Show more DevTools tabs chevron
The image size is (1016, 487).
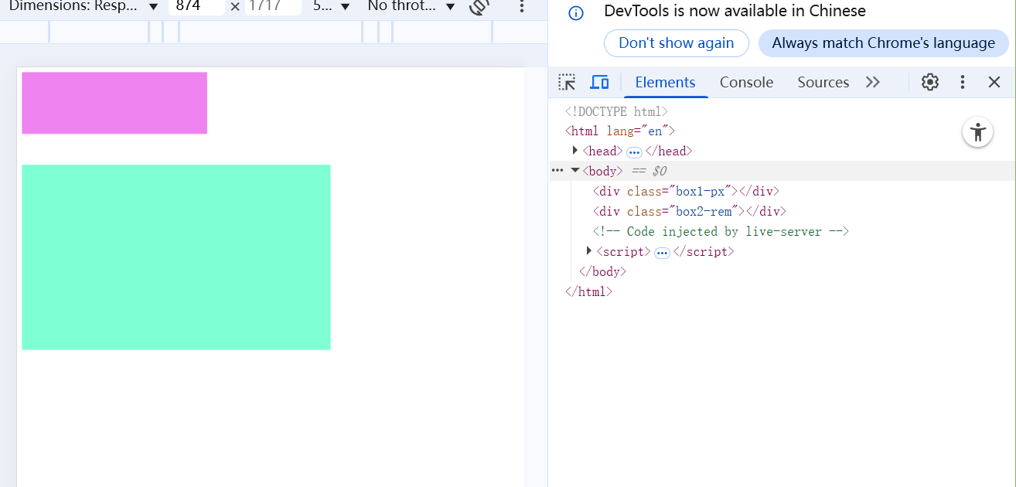(x=873, y=82)
